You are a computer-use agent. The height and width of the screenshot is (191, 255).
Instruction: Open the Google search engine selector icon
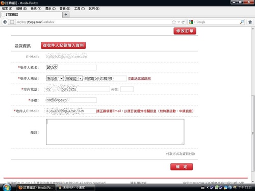pos(192,22)
